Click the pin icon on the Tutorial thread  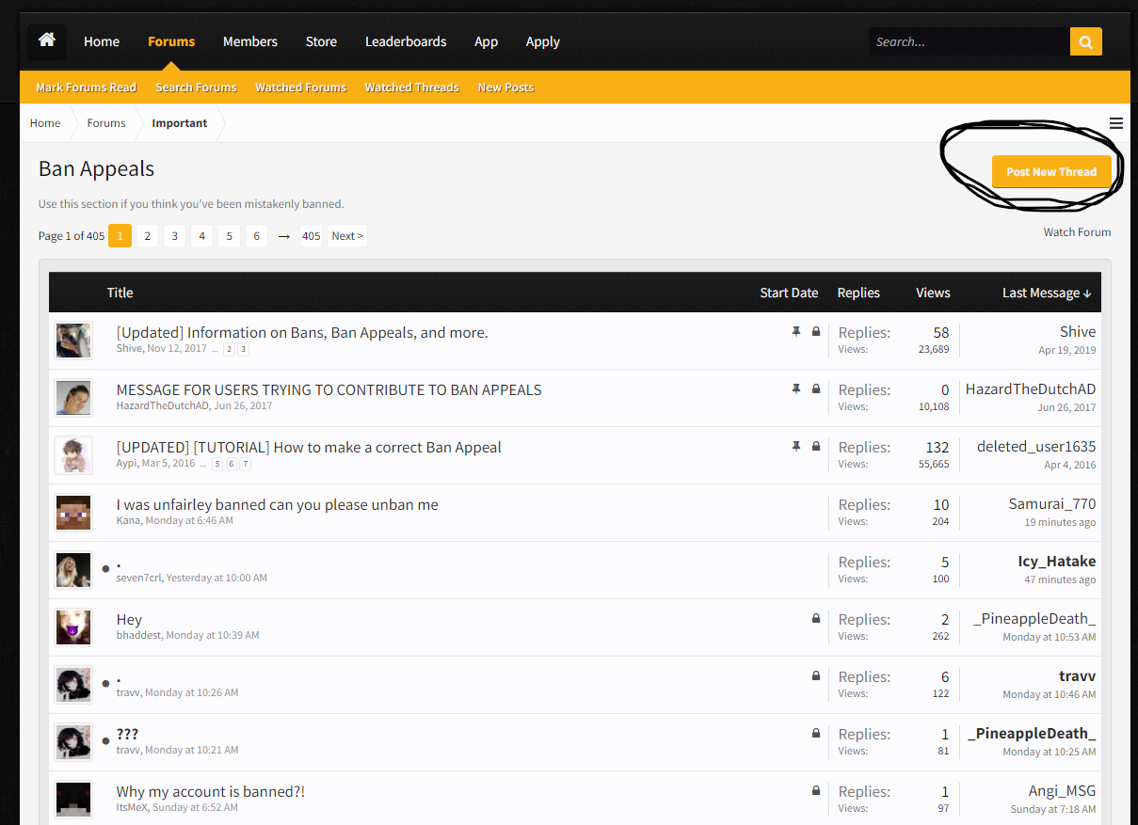796,447
